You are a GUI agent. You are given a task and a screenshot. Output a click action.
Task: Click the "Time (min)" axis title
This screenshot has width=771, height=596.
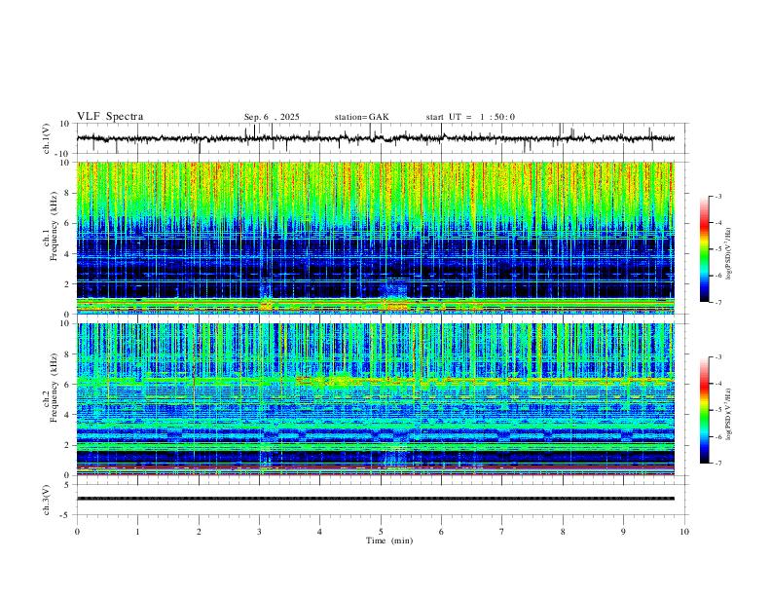(389, 540)
